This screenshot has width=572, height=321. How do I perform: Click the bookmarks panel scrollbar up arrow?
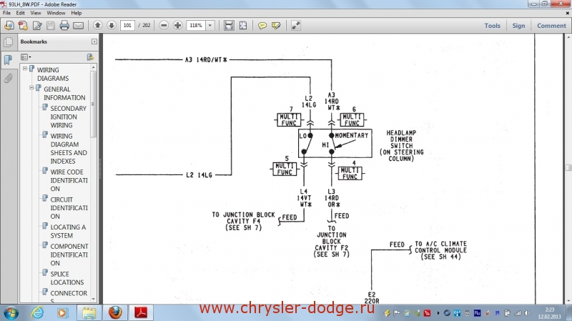pyautogui.click(x=94, y=67)
